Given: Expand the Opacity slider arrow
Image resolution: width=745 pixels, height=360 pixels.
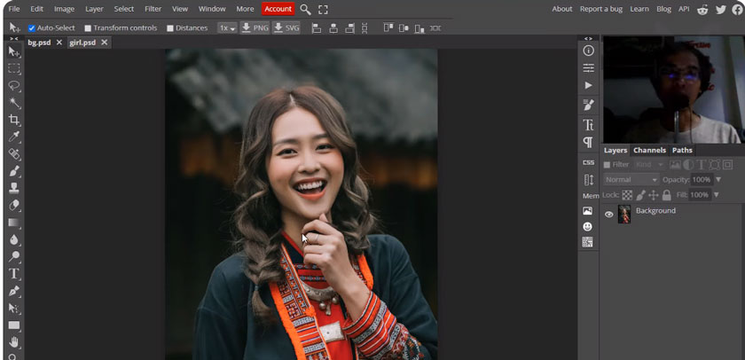Looking at the screenshot, I should click(x=718, y=180).
